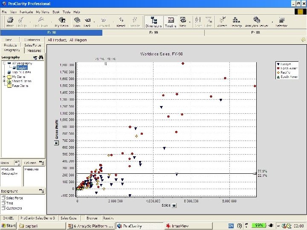Open the My Views menu
This screenshot has width=307, height=230.
point(43,12)
